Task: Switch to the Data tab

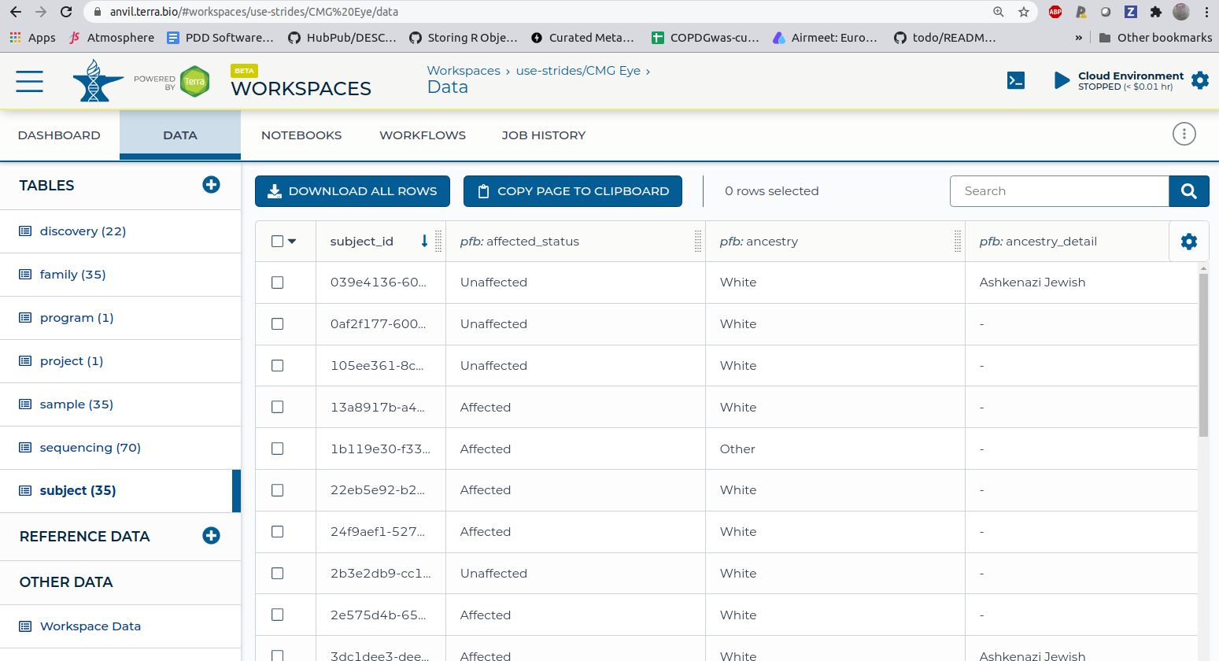Action: (x=180, y=135)
